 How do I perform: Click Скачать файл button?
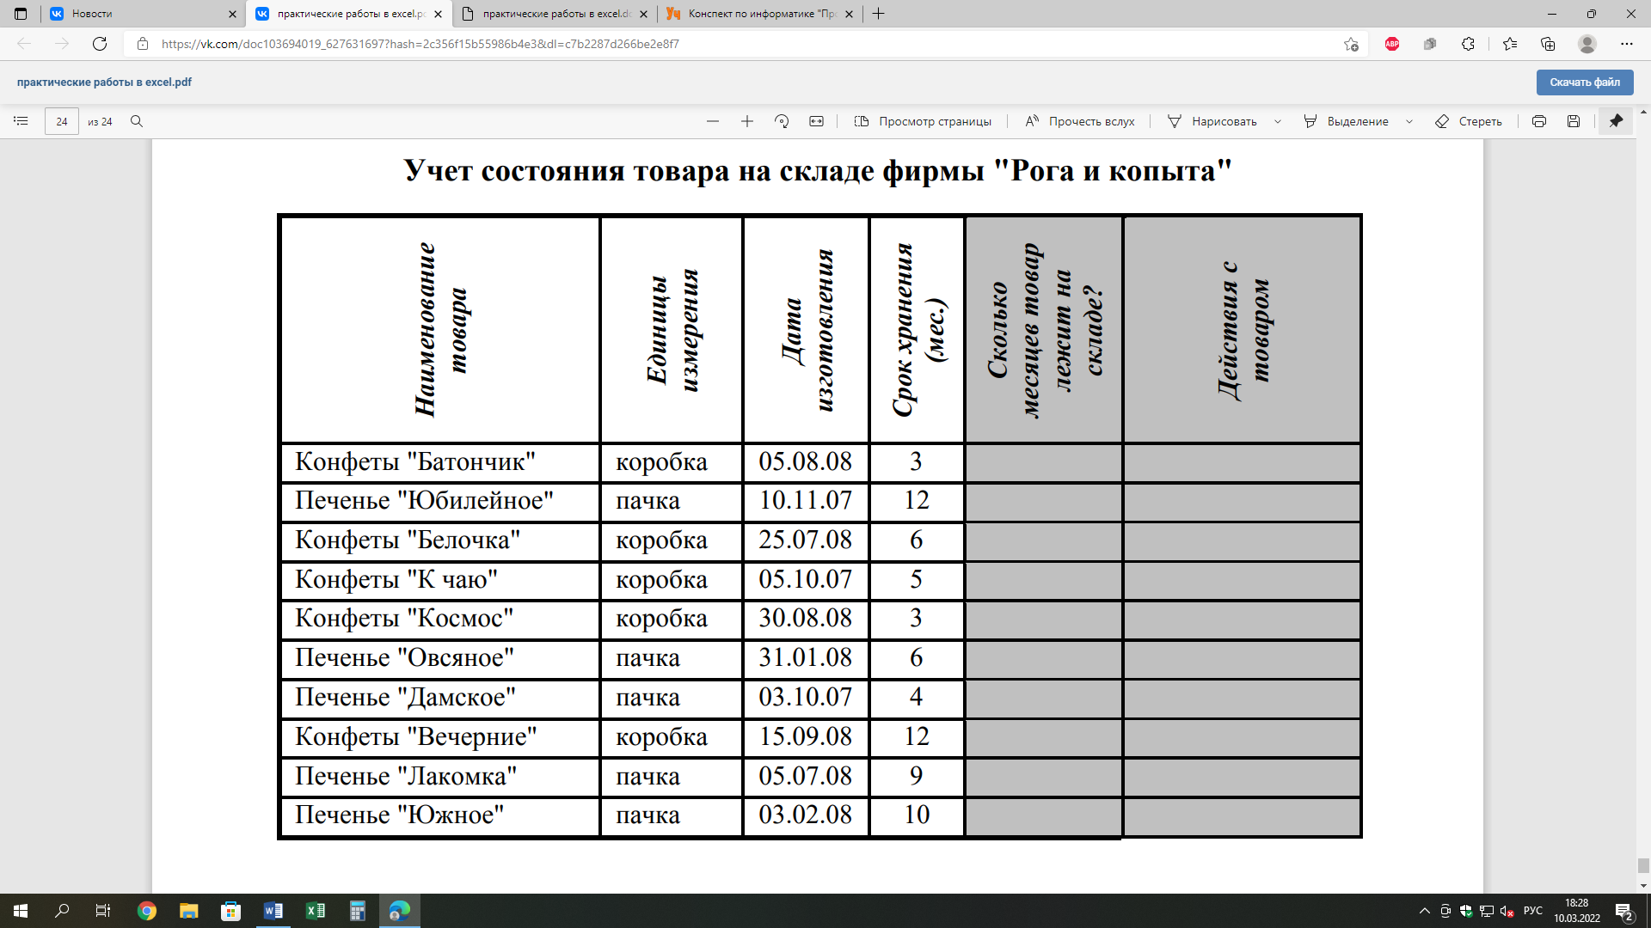point(1585,82)
